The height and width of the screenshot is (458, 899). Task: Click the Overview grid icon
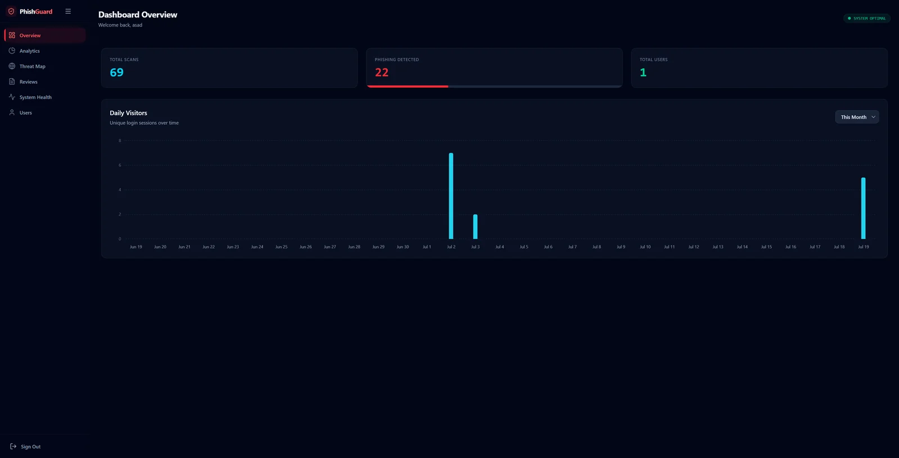(12, 35)
